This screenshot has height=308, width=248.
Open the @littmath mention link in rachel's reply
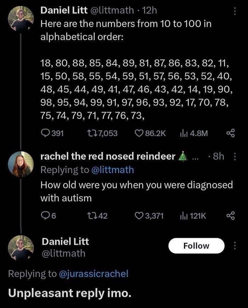coord(113,170)
